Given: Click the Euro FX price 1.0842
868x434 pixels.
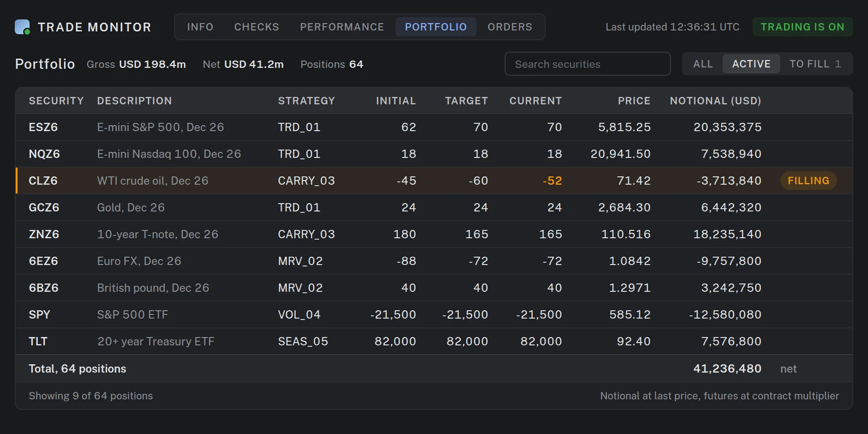Looking at the screenshot, I should [630, 261].
